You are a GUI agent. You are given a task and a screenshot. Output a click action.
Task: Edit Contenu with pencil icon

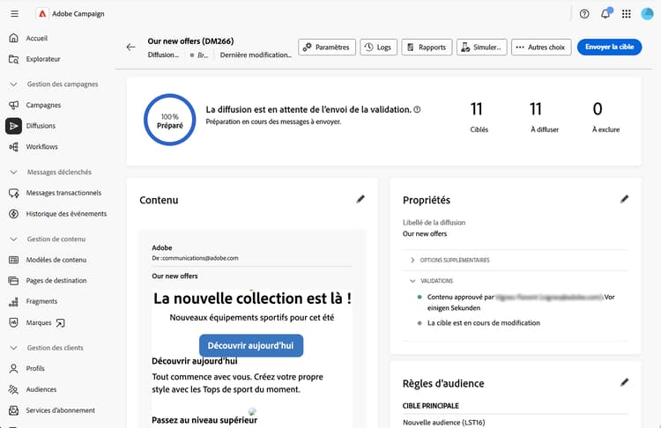pos(360,199)
